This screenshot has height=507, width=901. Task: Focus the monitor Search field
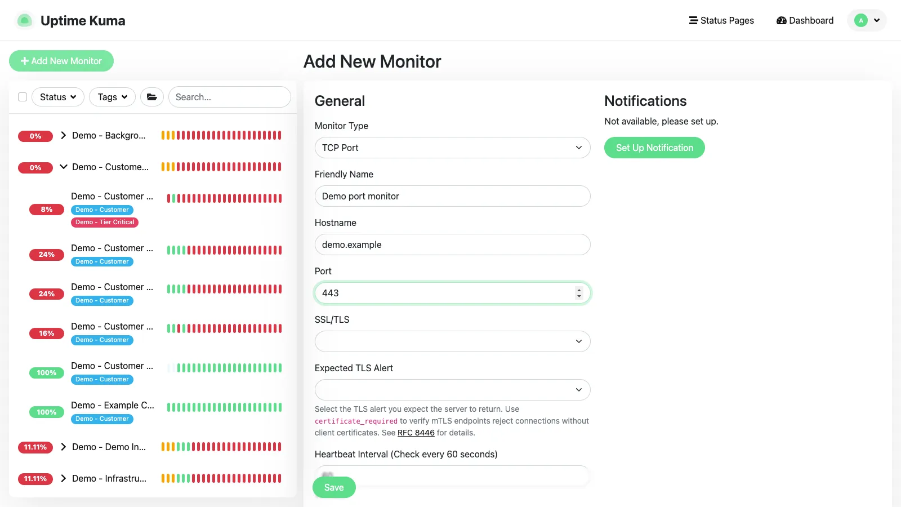[x=230, y=97]
